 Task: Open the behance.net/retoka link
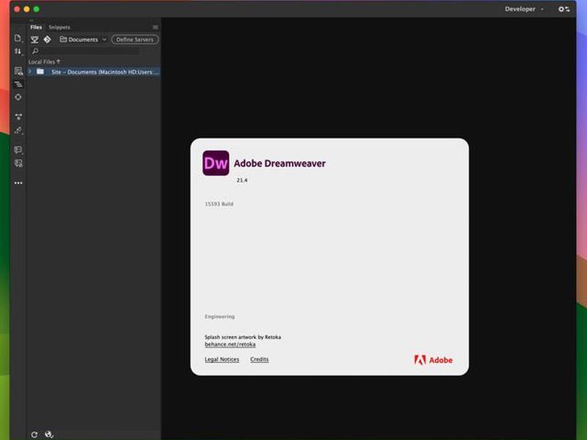[x=230, y=344]
